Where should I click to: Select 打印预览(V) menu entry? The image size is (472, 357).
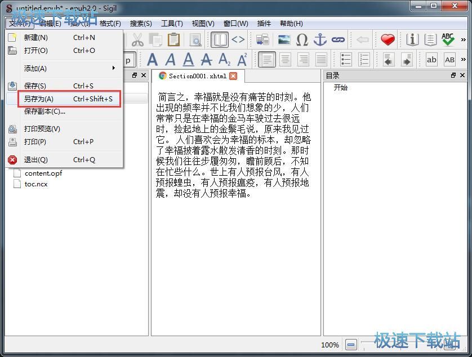click(64, 129)
